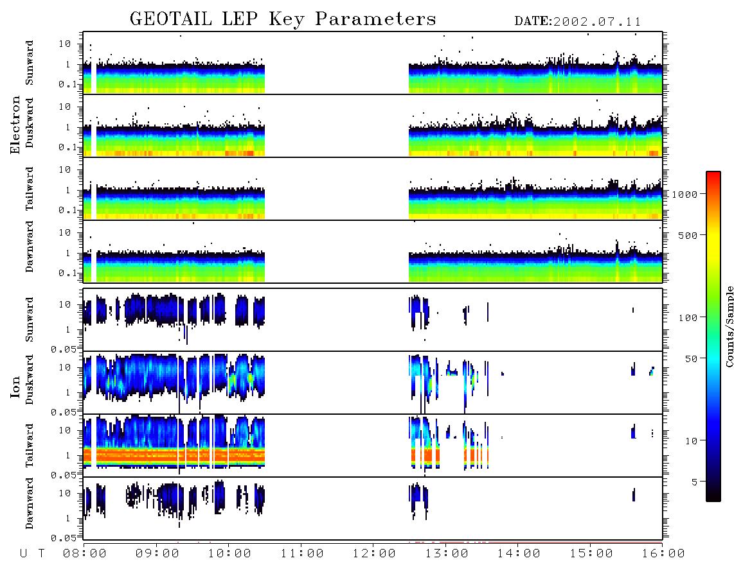Select the "09:00" time tick

157,554
